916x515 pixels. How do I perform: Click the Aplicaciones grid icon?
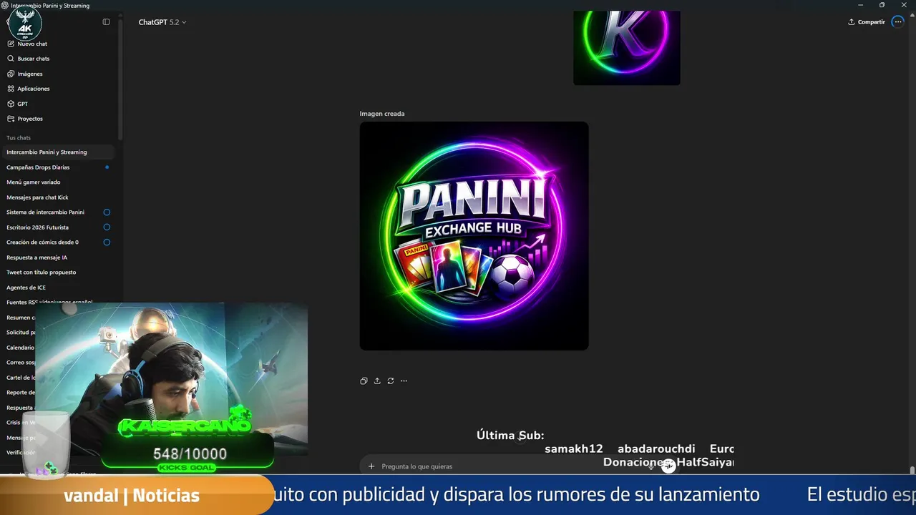point(11,89)
